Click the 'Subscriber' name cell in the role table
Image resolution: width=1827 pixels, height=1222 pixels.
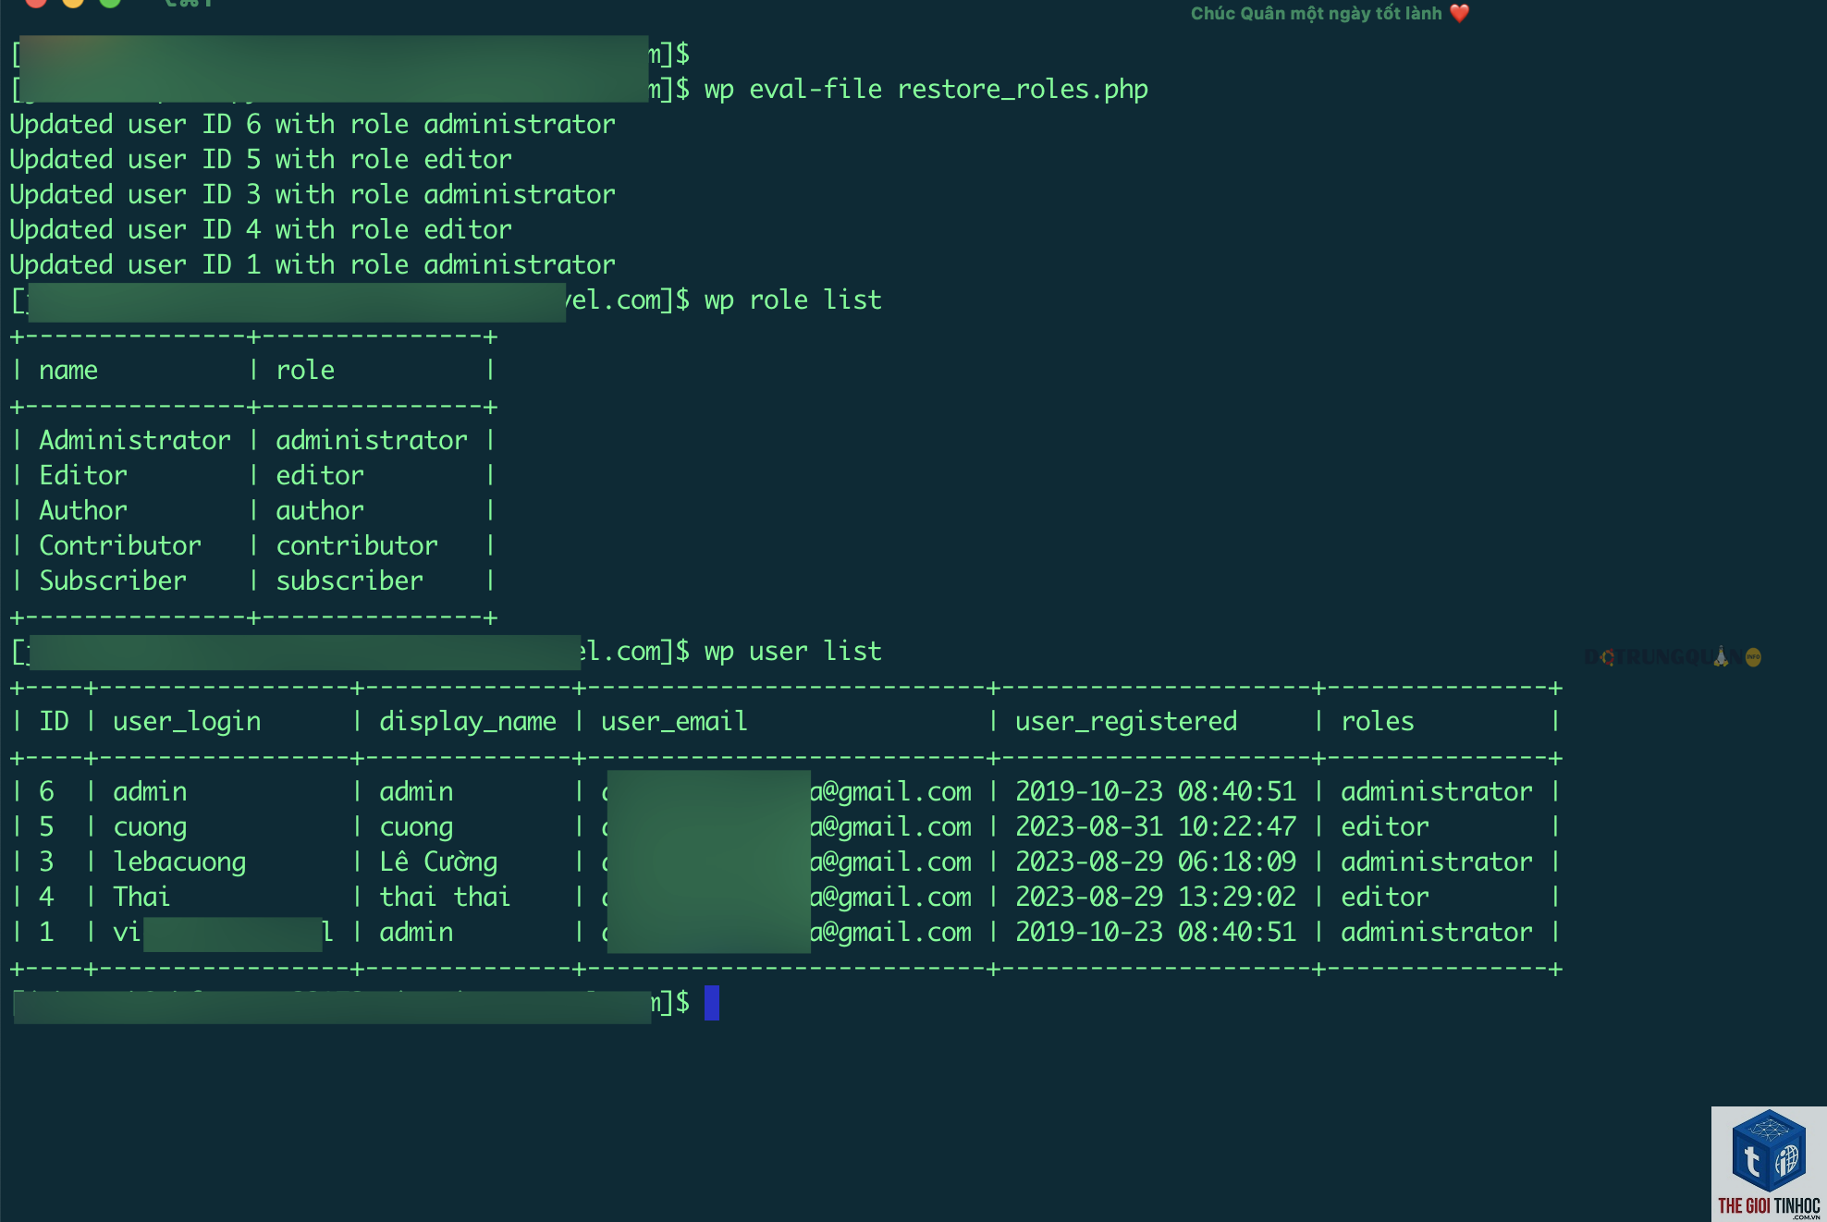click(x=113, y=580)
